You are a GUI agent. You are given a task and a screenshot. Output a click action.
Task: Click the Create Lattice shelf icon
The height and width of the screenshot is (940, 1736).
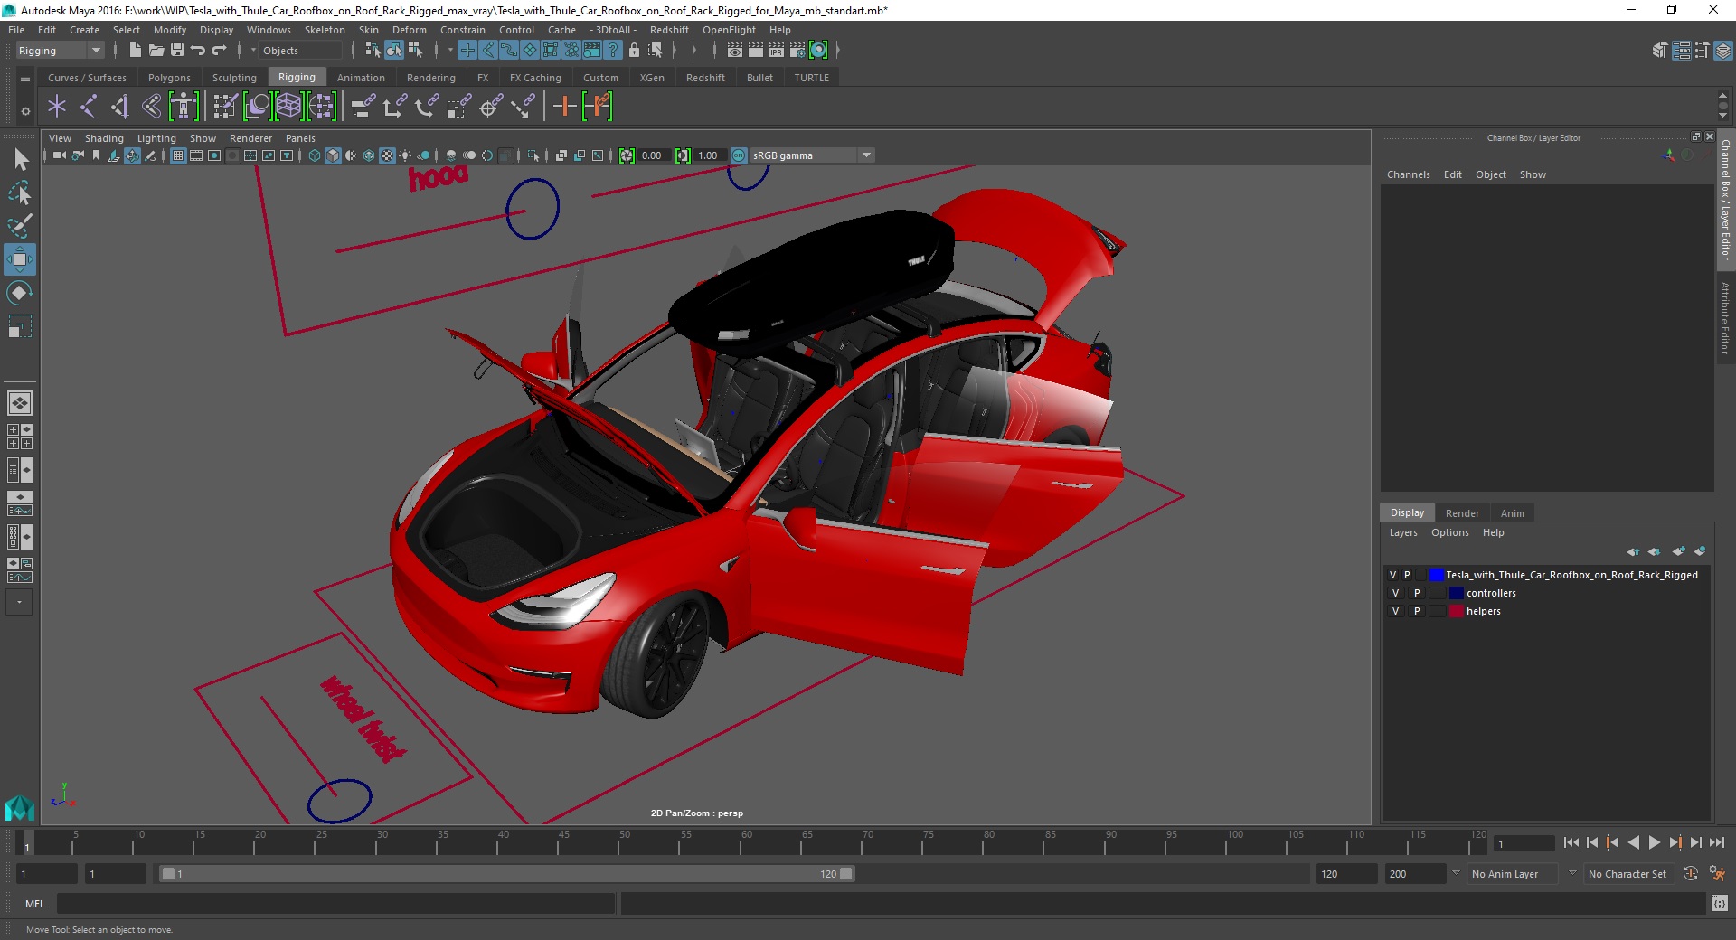(x=288, y=107)
